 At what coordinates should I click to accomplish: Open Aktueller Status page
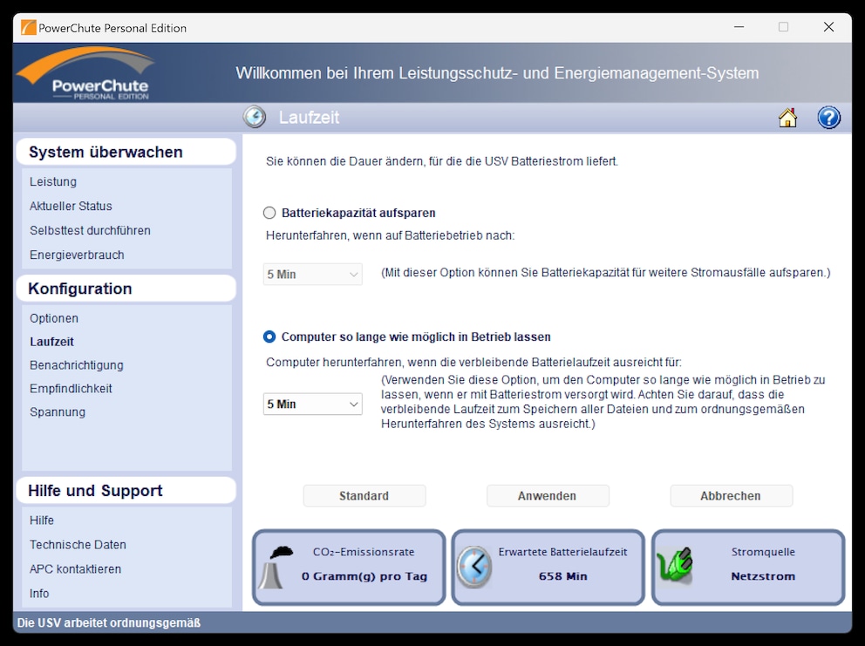click(x=71, y=206)
